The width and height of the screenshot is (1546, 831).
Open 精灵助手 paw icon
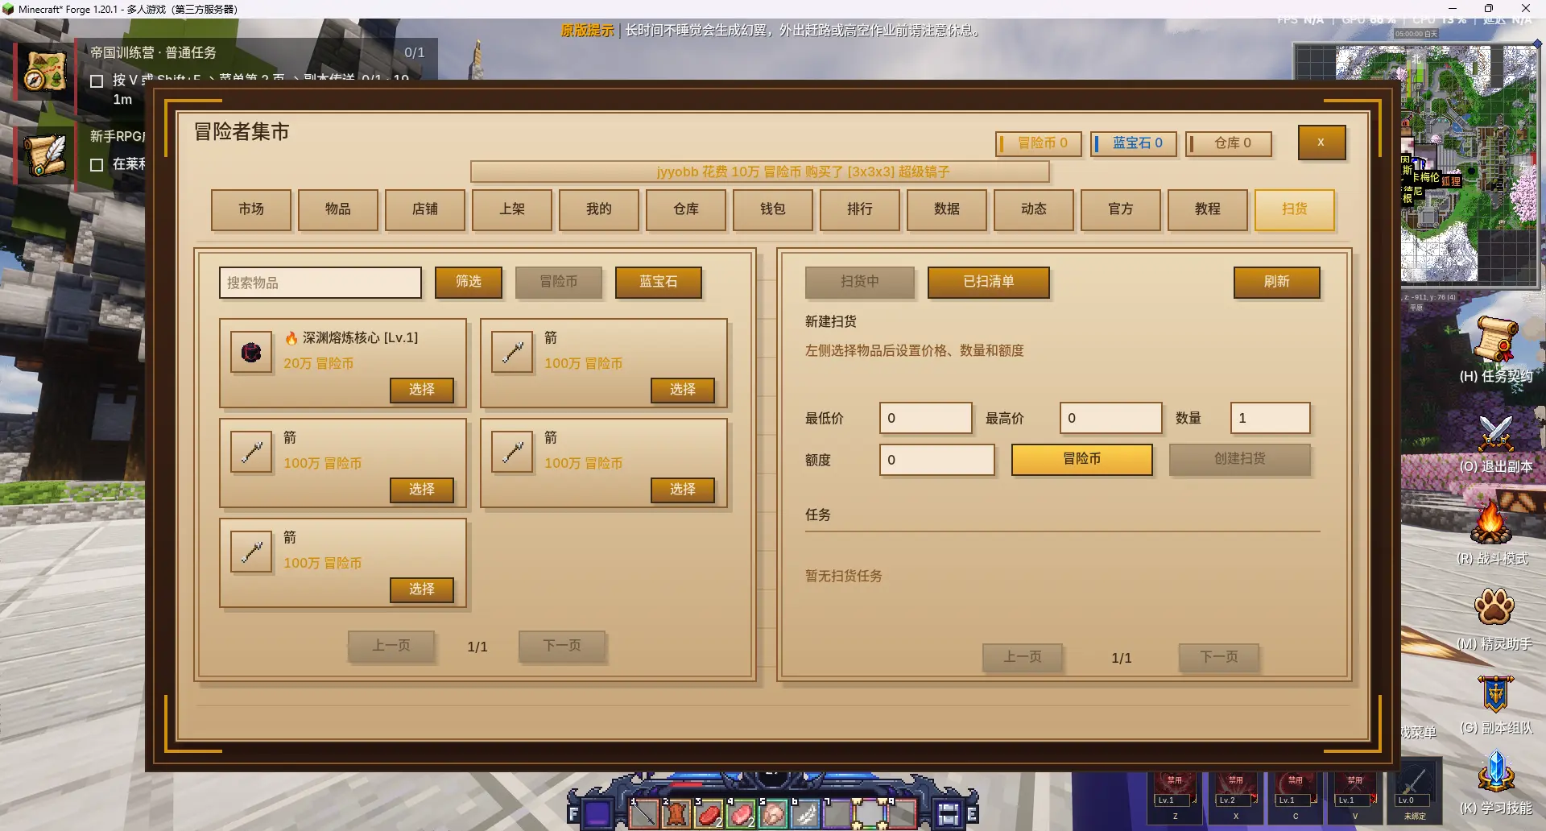pyautogui.click(x=1494, y=607)
